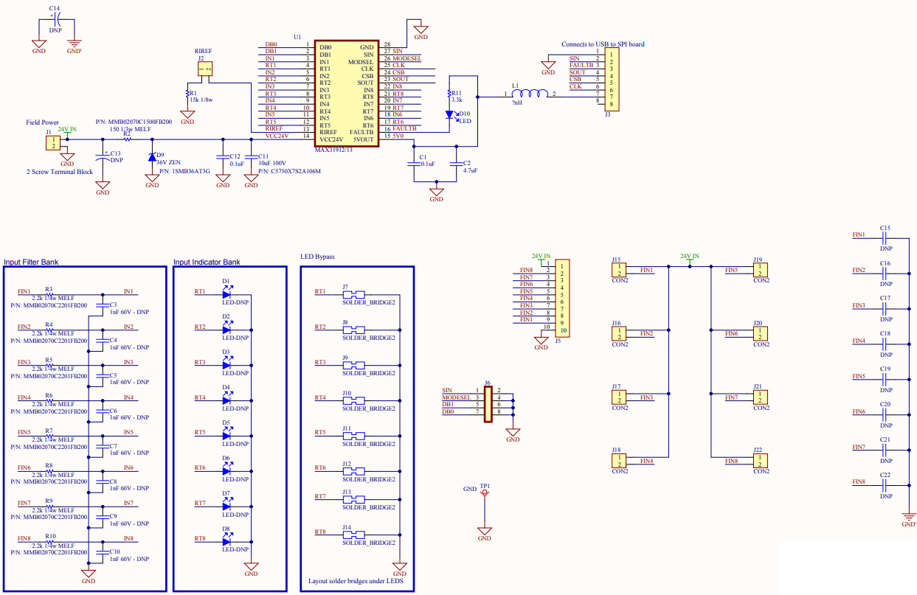This screenshot has width=917, height=595.
Task: Click the J1 screw terminal symbol
Action: [x=52, y=142]
